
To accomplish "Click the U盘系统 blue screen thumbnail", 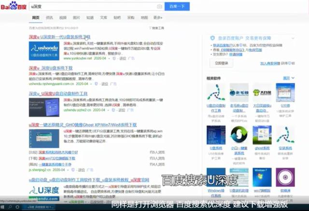I will pos(216,135).
